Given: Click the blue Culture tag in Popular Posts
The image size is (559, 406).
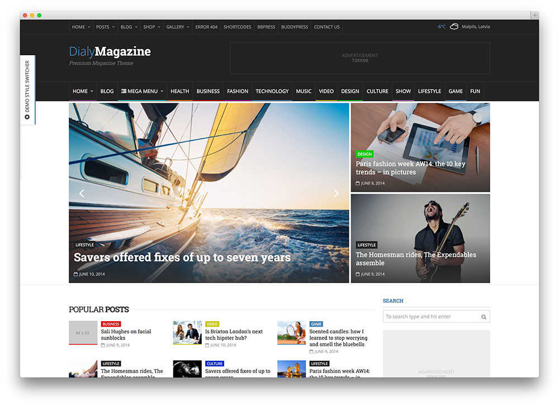Looking at the screenshot, I should click(215, 364).
